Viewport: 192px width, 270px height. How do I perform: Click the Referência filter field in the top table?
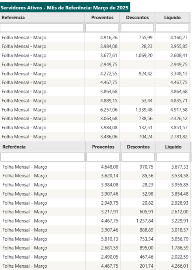pos(42,28)
